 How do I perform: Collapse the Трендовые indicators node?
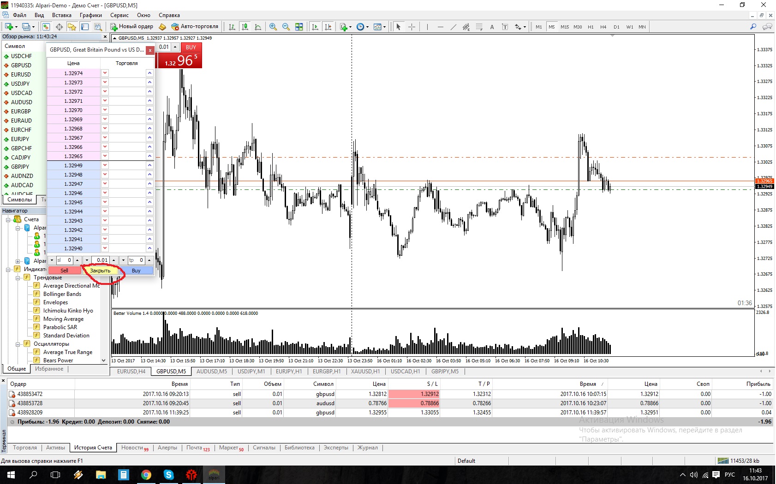(x=18, y=277)
